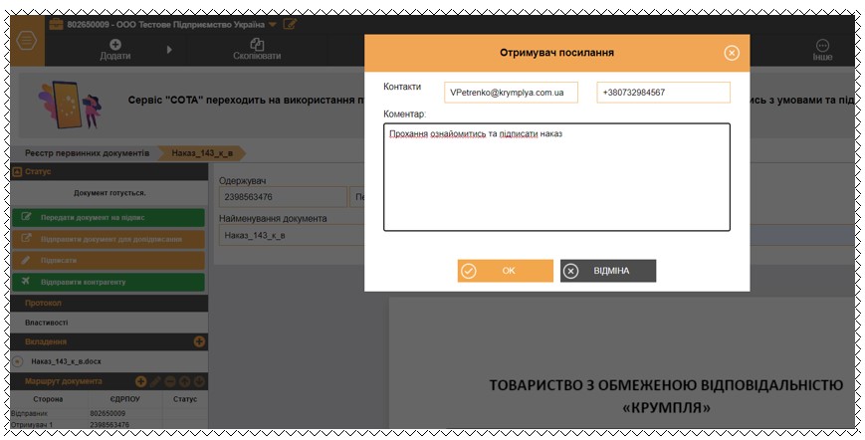Open the Наказ_143_к_в.docx attachment
The height and width of the screenshot is (440, 865).
(67, 361)
